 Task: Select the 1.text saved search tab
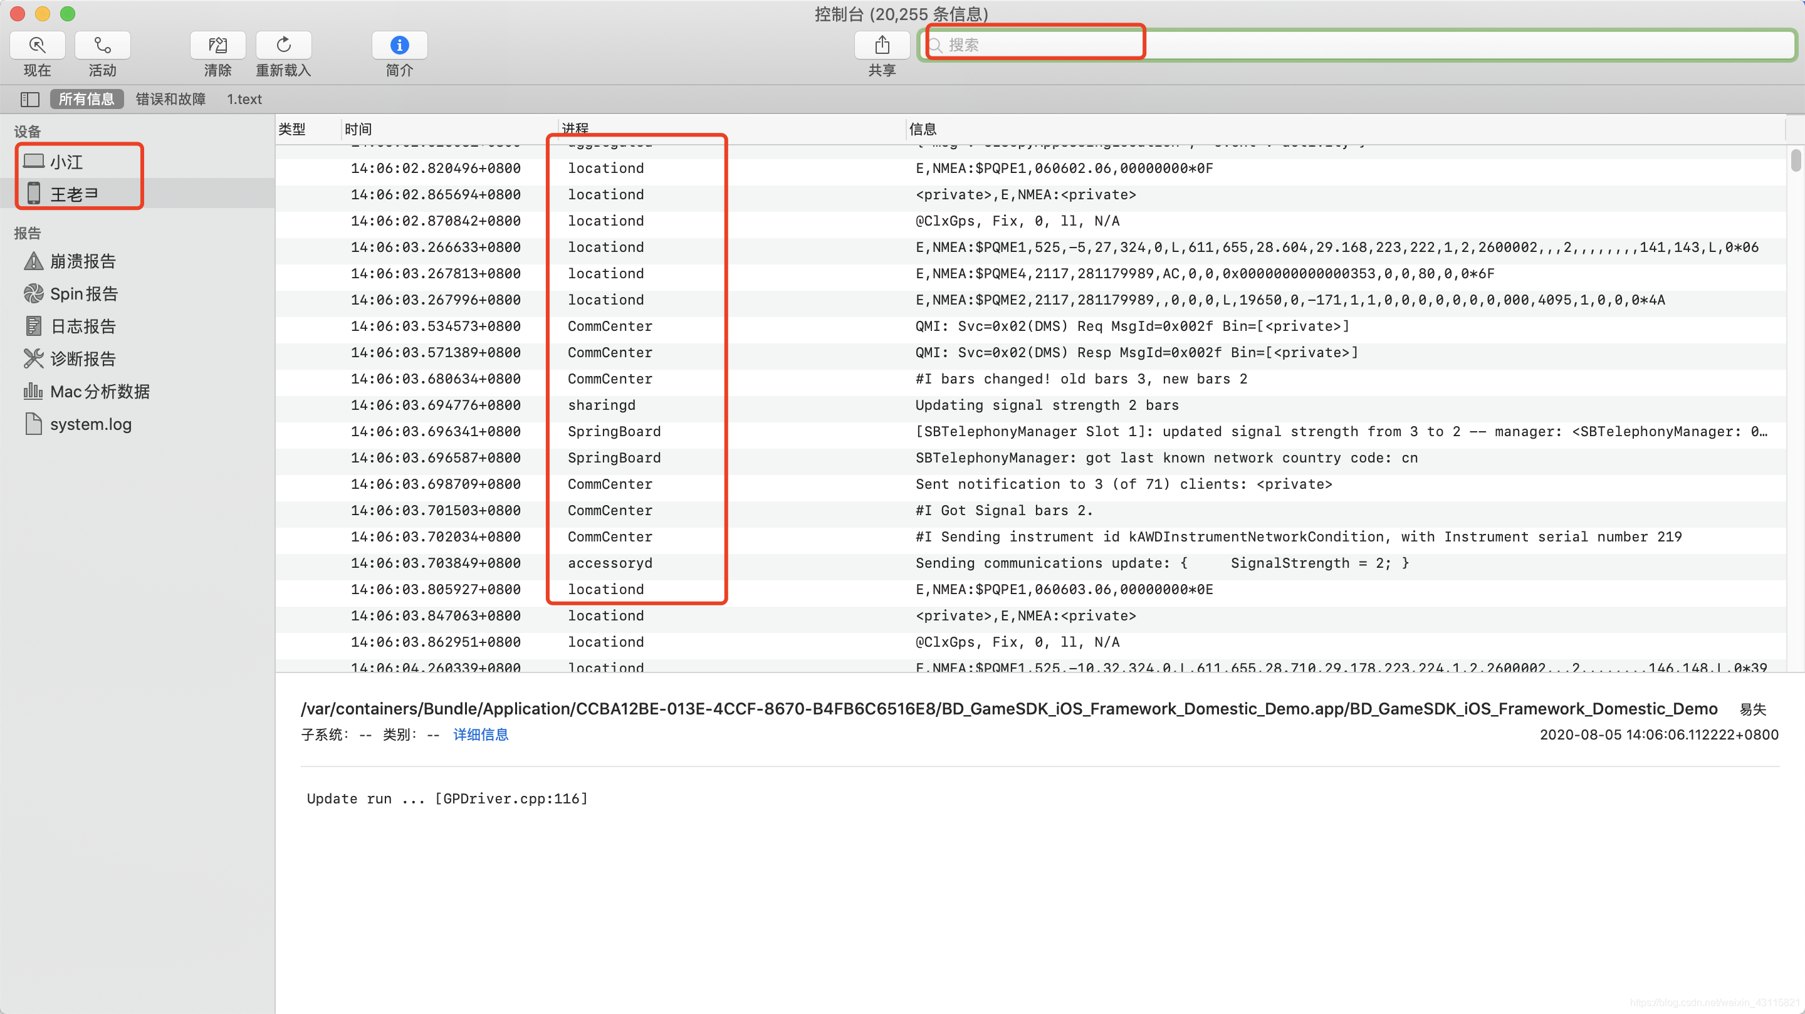[x=244, y=100]
